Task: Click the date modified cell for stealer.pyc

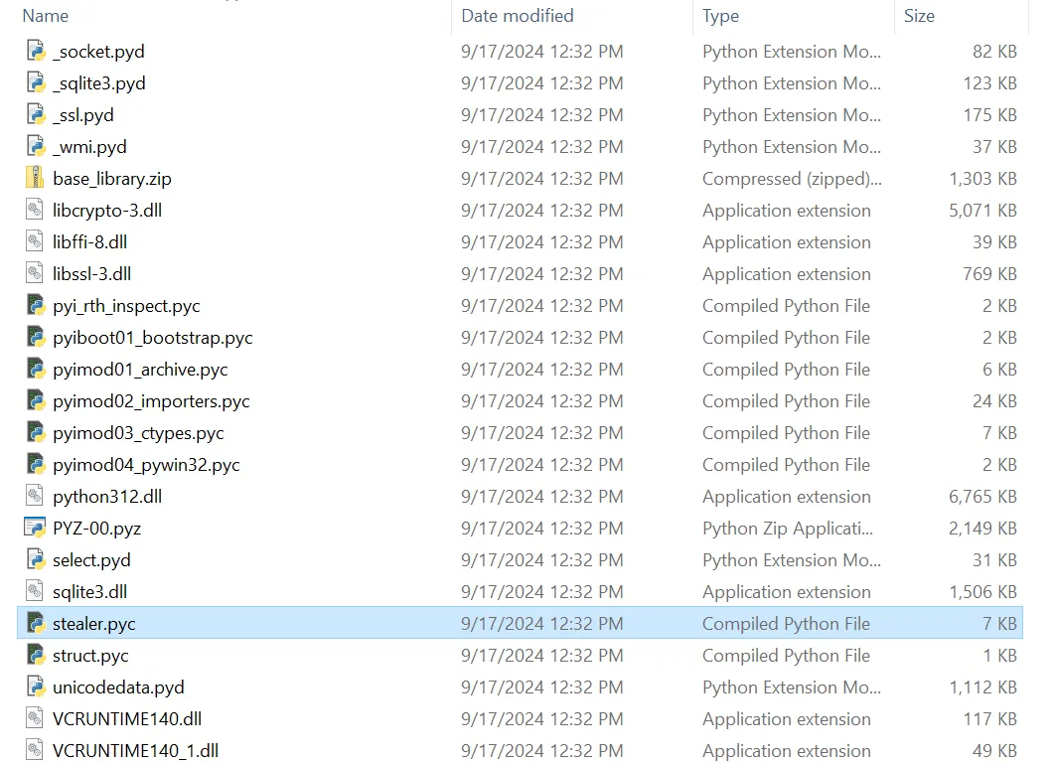Action: (x=541, y=624)
